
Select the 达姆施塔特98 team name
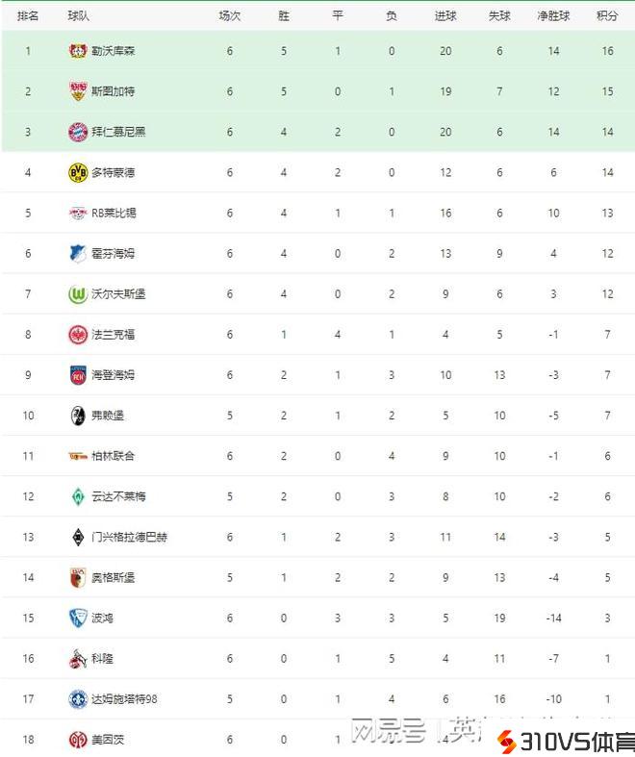[123, 699]
